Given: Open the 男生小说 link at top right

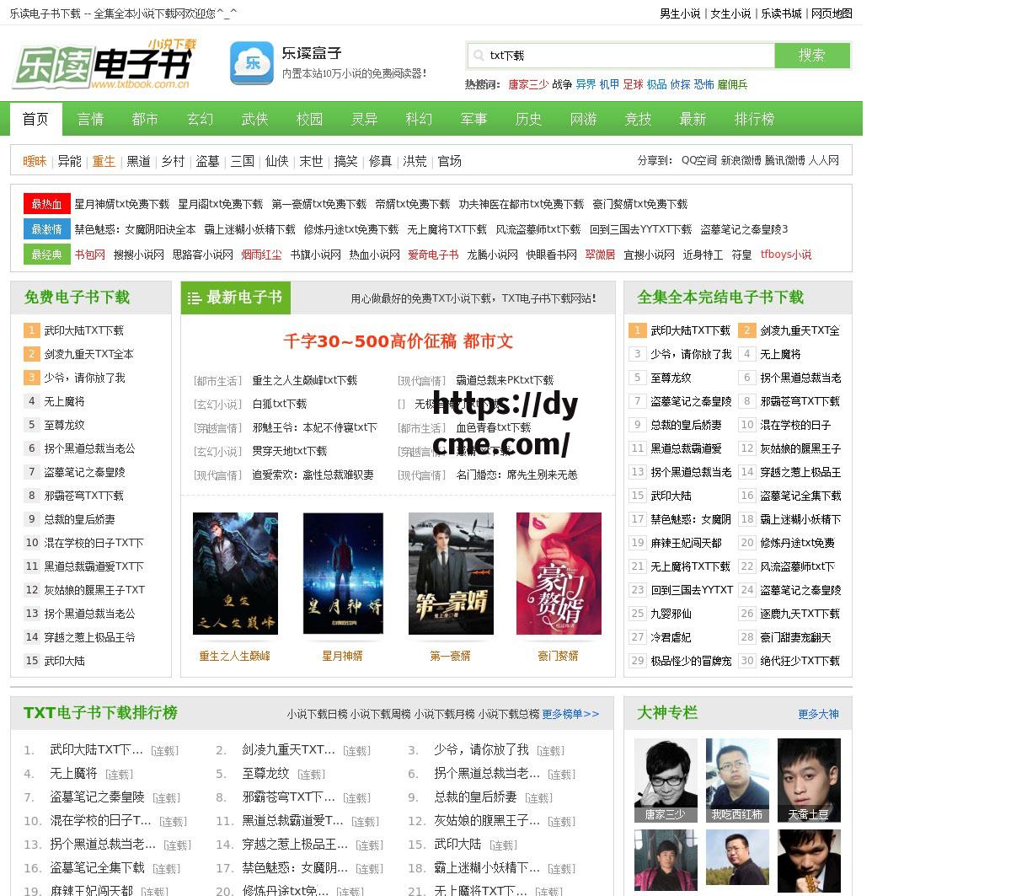Looking at the screenshot, I should 682,13.
